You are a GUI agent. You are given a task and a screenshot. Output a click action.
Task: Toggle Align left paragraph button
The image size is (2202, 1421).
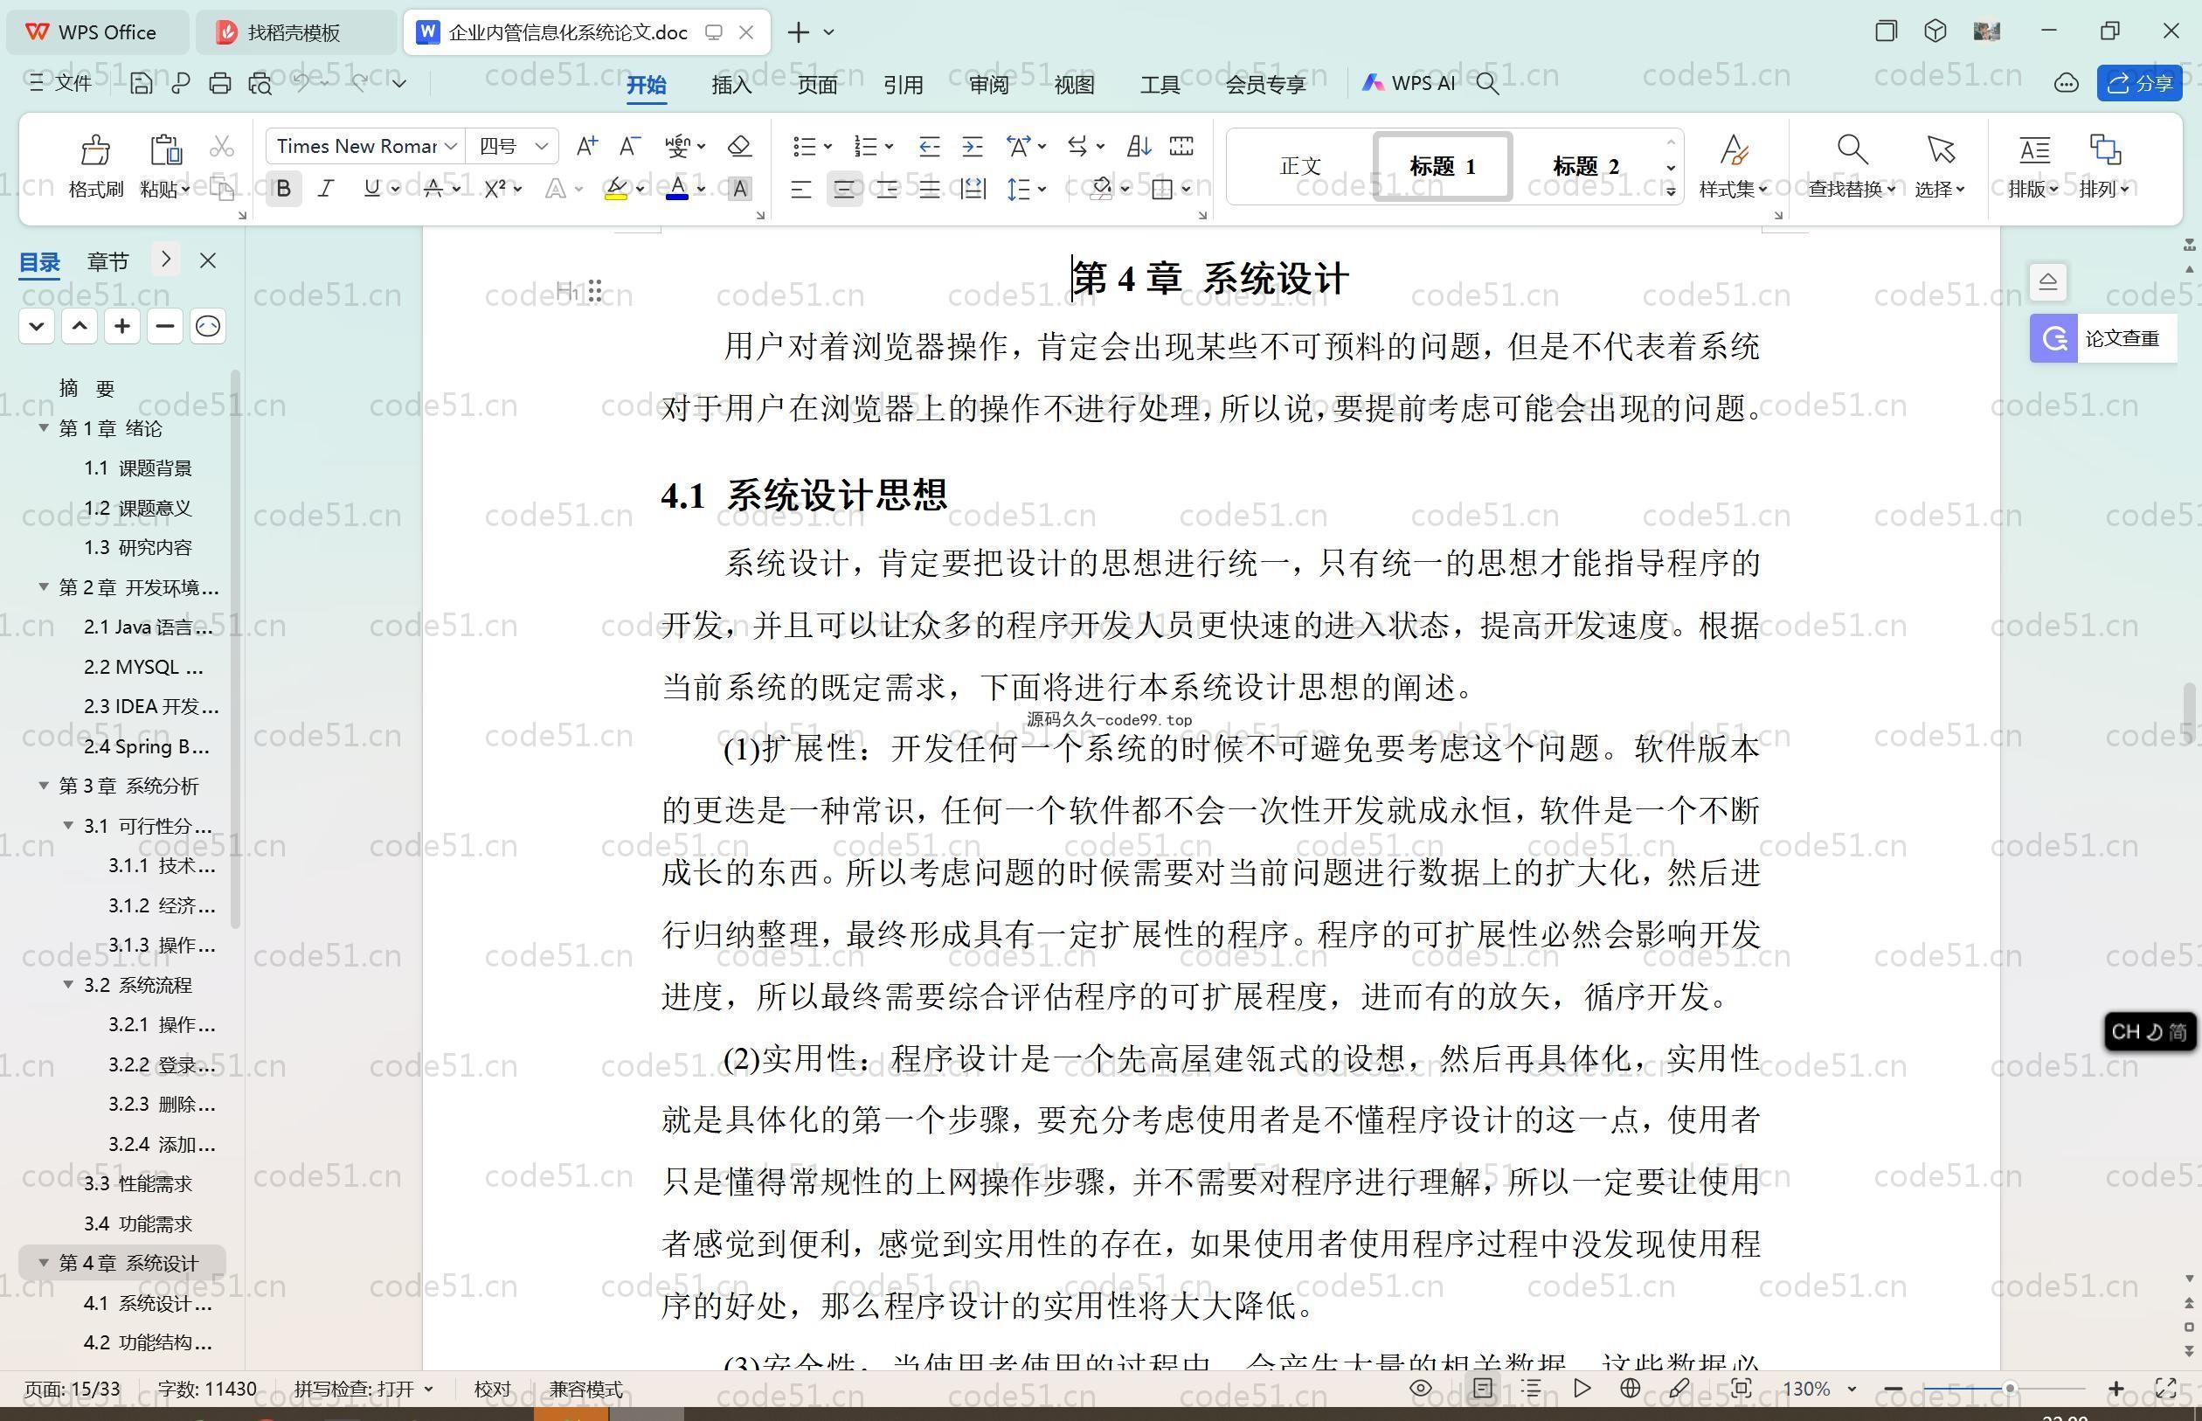(800, 189)
